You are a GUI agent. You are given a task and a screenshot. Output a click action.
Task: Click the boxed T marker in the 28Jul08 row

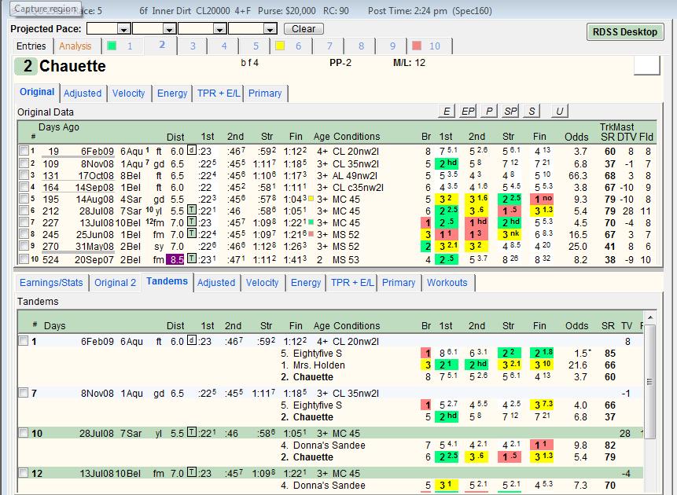click(192, 210)
